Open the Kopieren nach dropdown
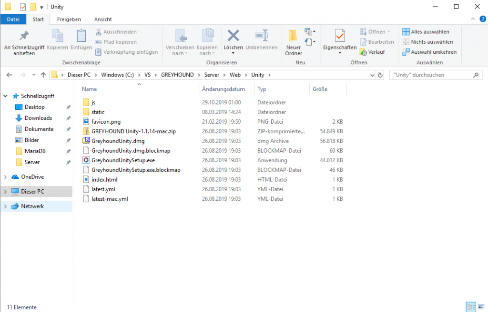The width and height of the screenshot is (488, 312). (x=207, y=43)
